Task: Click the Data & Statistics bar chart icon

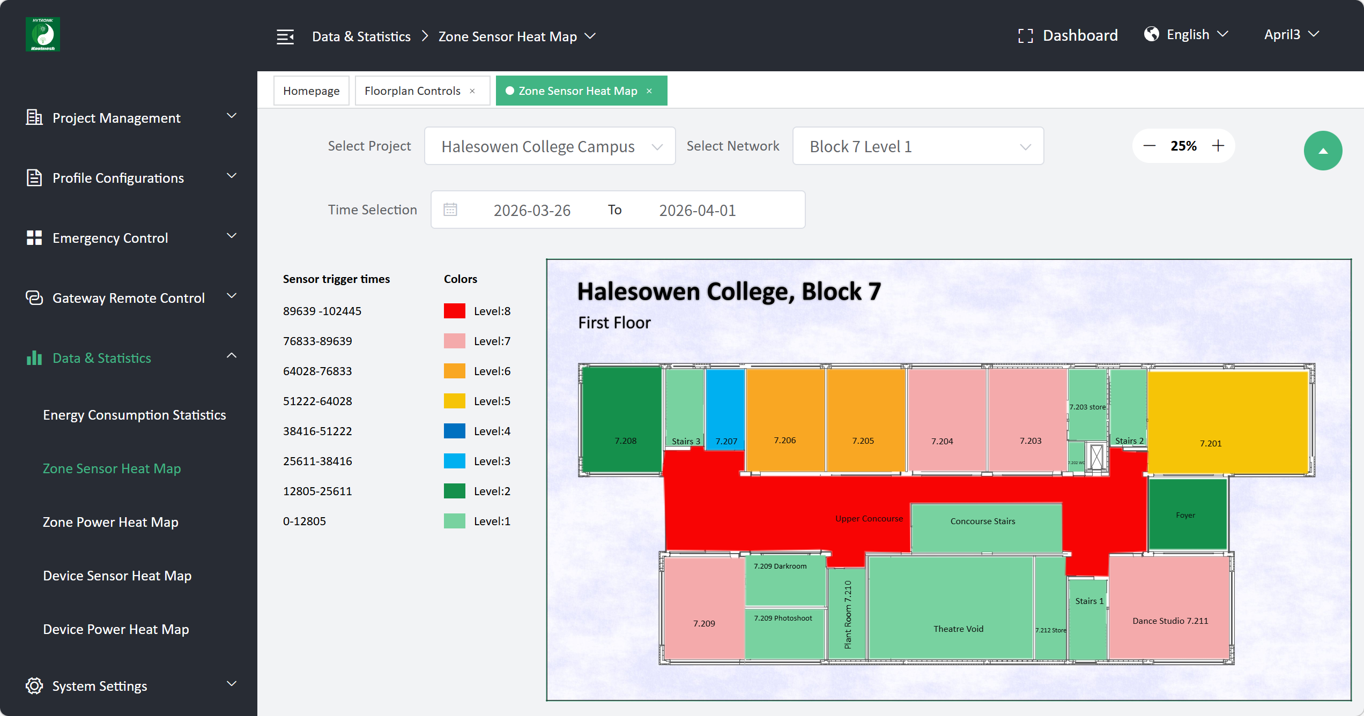Action: click(34, 357)
